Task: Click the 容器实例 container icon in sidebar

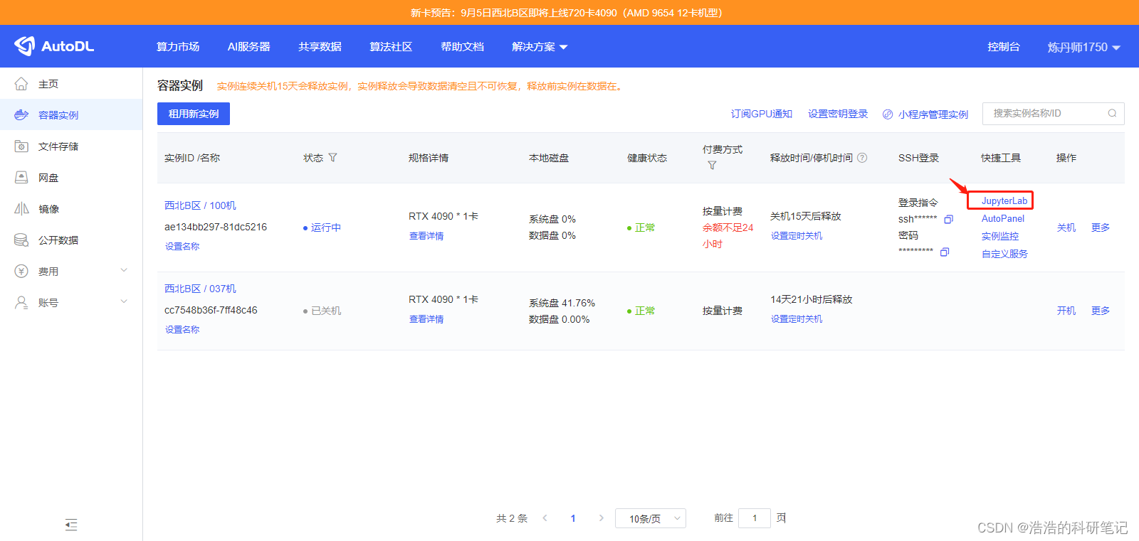Action: coord(21,115)
